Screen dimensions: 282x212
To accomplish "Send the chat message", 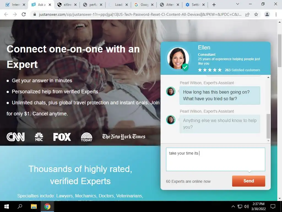I will point(249,181).
